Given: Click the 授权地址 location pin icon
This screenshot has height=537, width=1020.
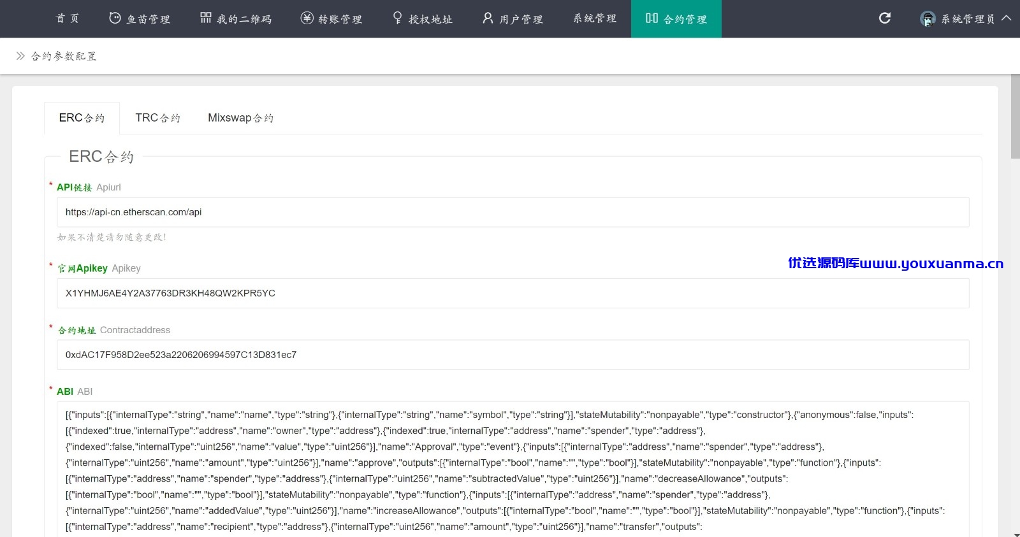Looking at the screenshot, I should click(398, 18).
